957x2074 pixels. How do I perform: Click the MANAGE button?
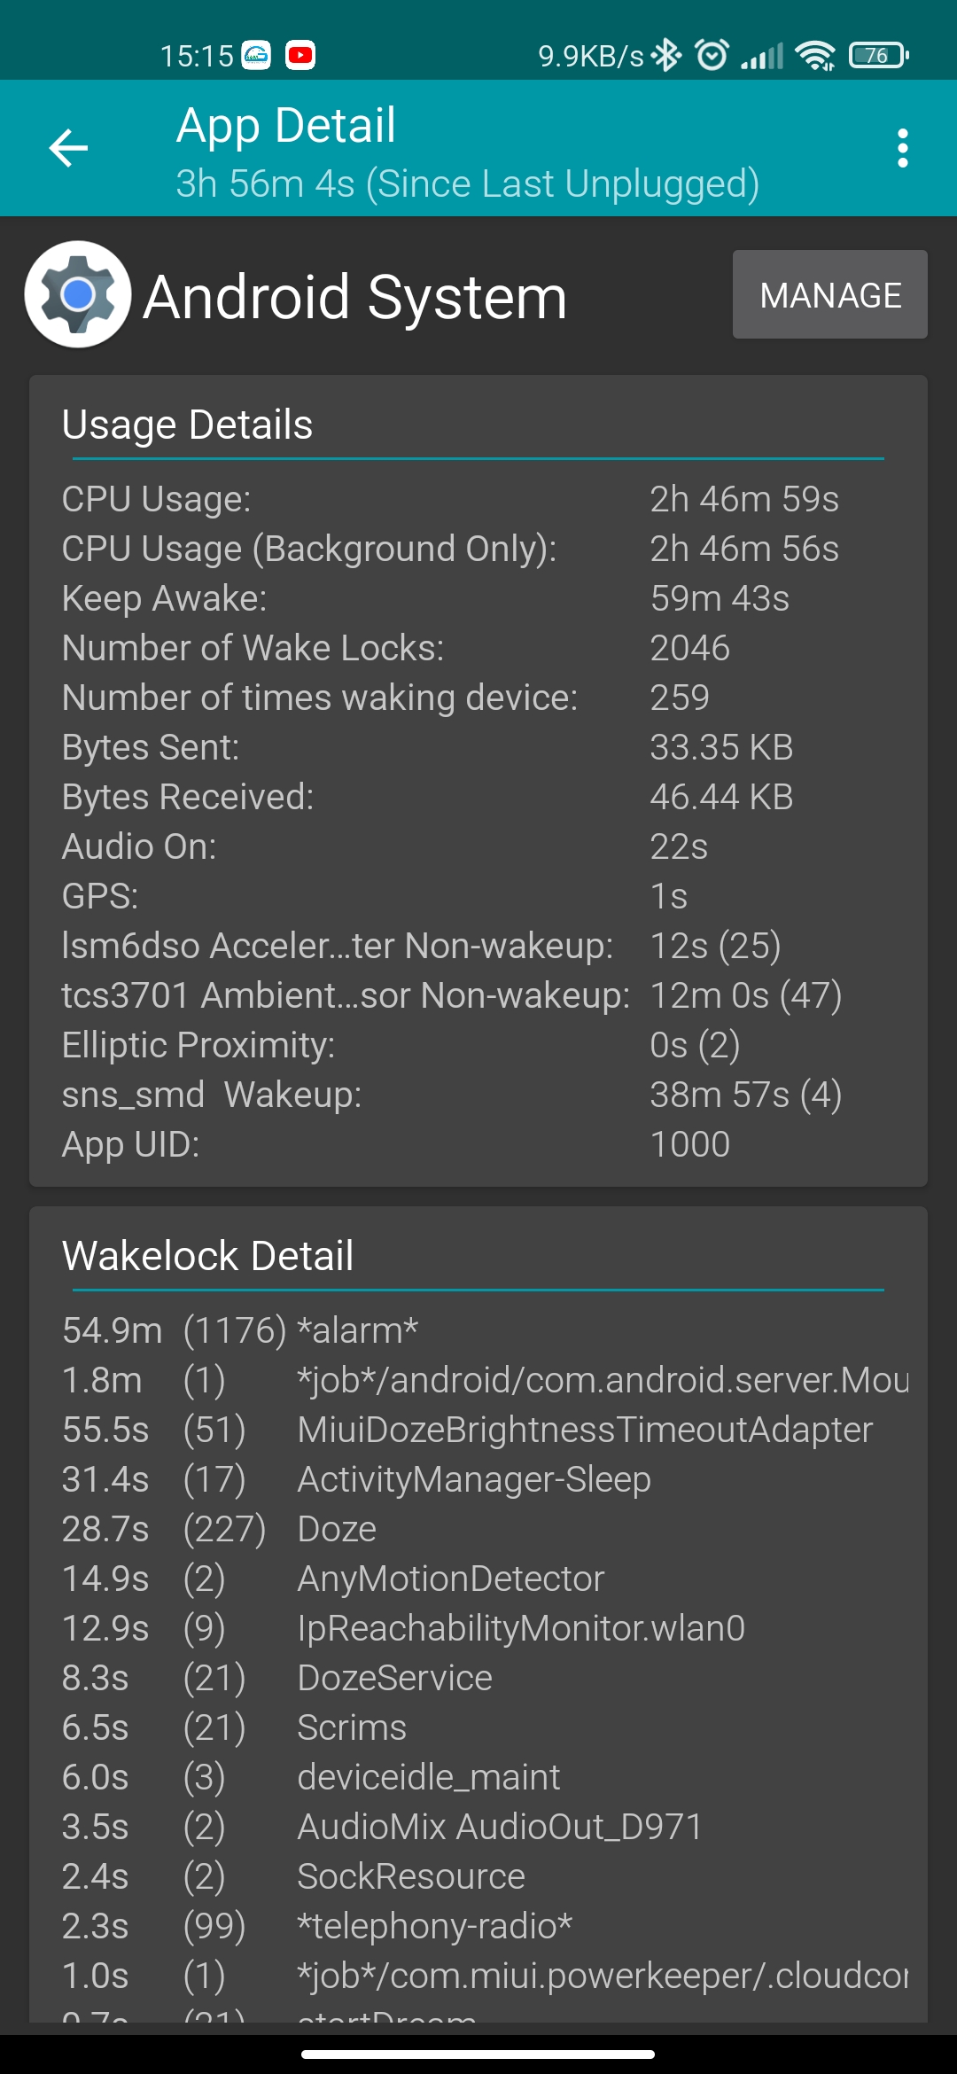coord(830,294)
